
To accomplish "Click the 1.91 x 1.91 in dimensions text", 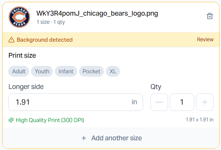I will [200, 119].
